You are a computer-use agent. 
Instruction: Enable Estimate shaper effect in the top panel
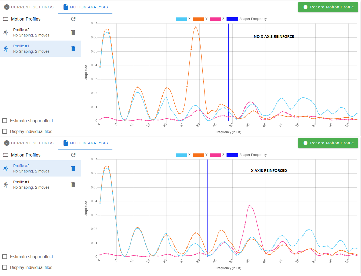pyautogui.click(x=5, y=121)
